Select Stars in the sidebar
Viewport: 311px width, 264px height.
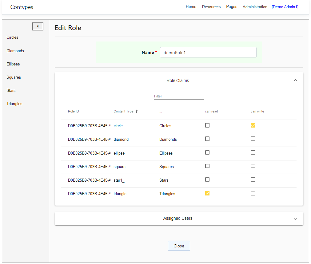tap(11, 90)
